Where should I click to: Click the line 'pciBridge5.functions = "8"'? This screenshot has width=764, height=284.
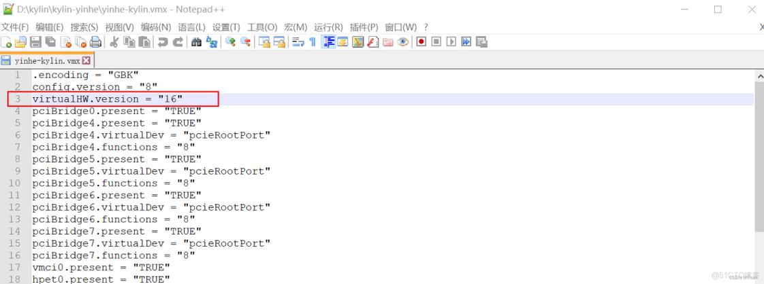(114, 183)
